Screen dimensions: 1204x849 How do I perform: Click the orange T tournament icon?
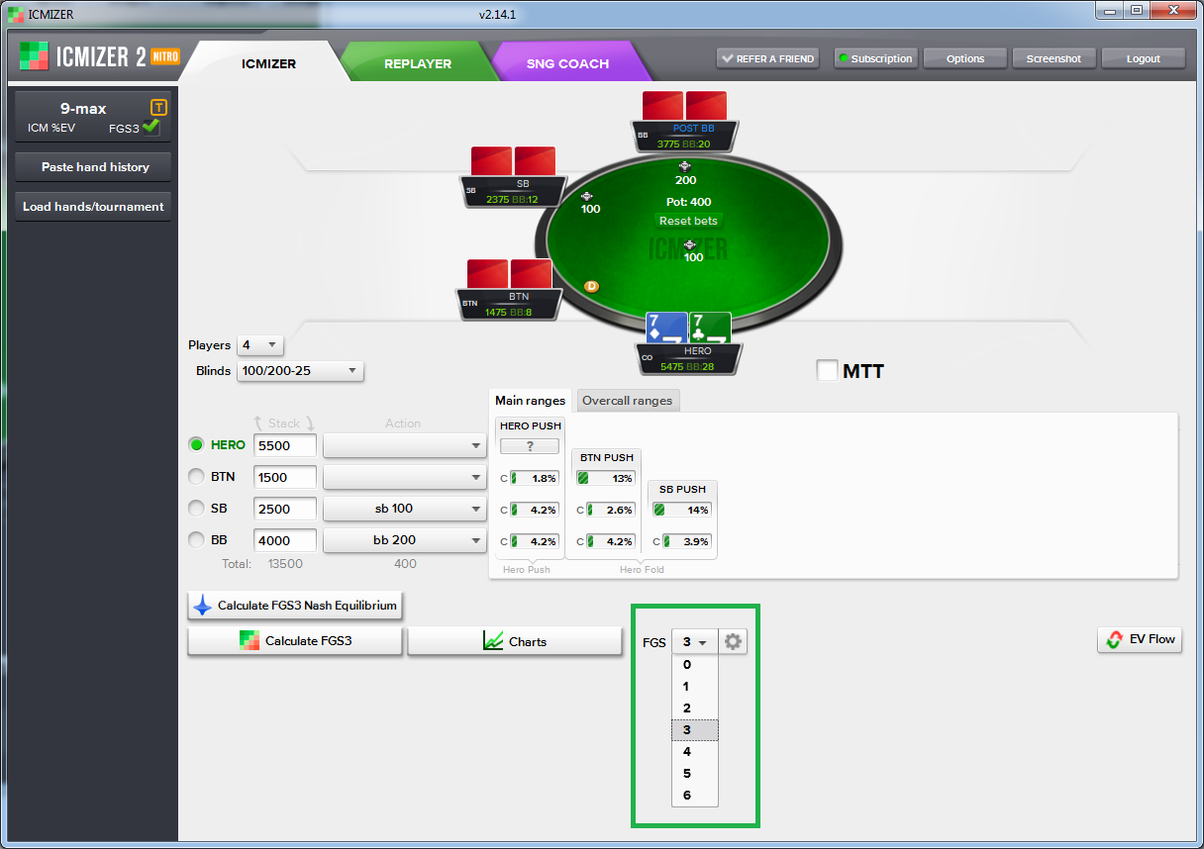[x=158, y=107]
